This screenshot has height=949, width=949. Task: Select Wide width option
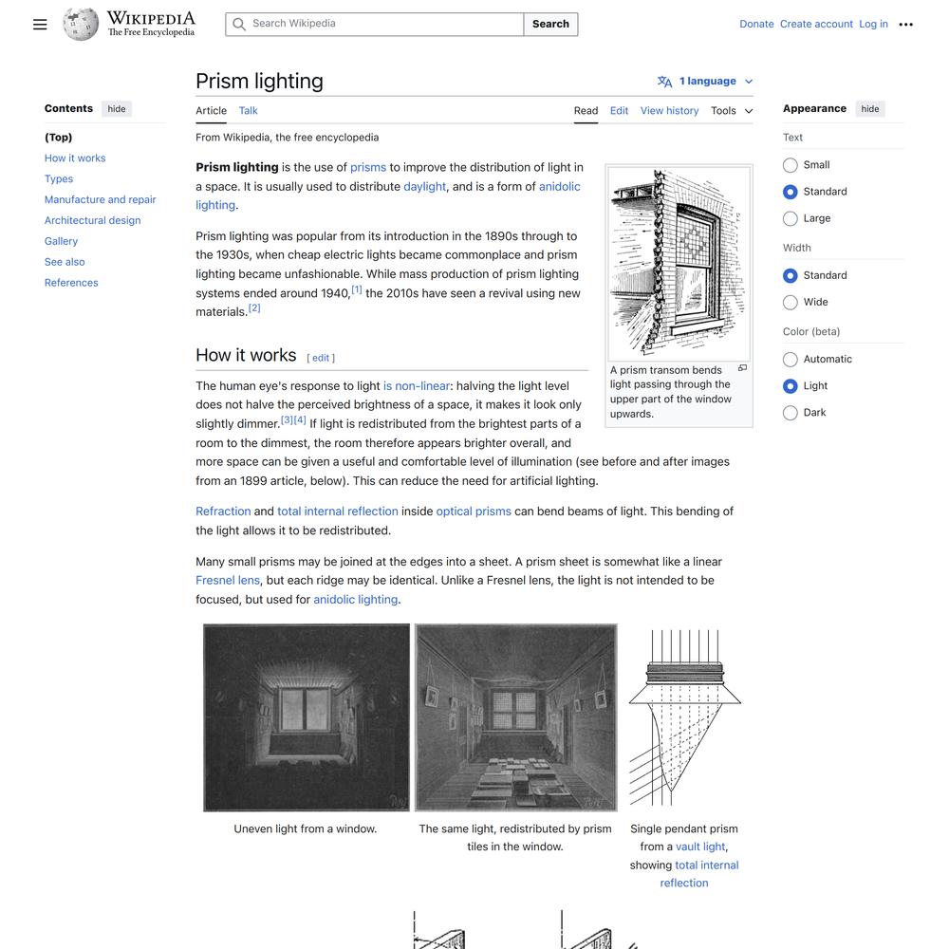[x=790, y=302]
